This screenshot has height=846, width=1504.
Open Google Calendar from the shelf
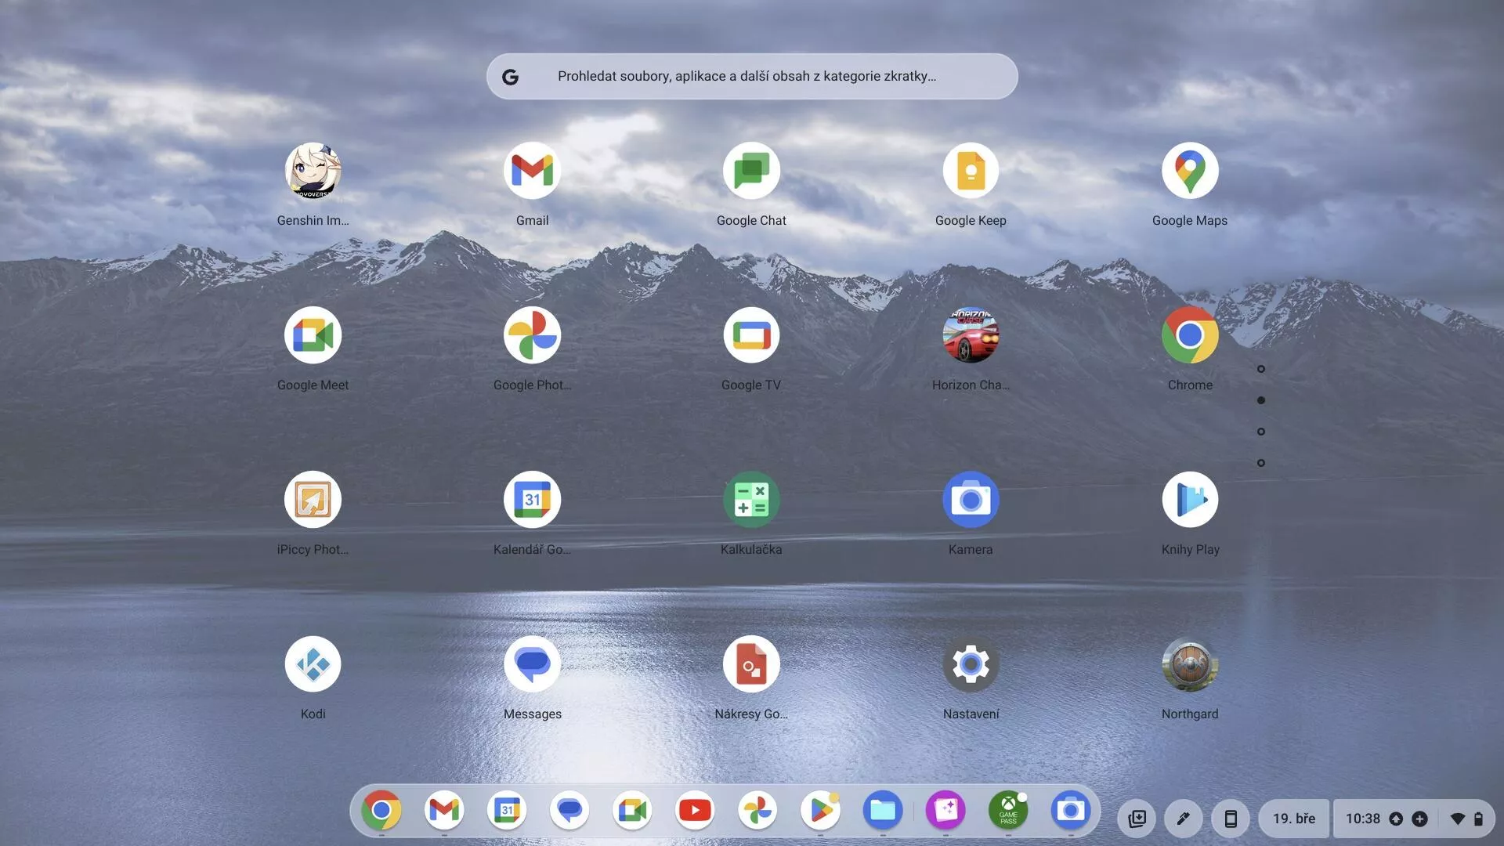[507, 810]
